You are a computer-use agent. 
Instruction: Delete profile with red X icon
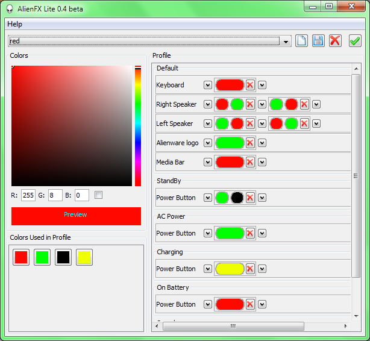coord(335,41)
